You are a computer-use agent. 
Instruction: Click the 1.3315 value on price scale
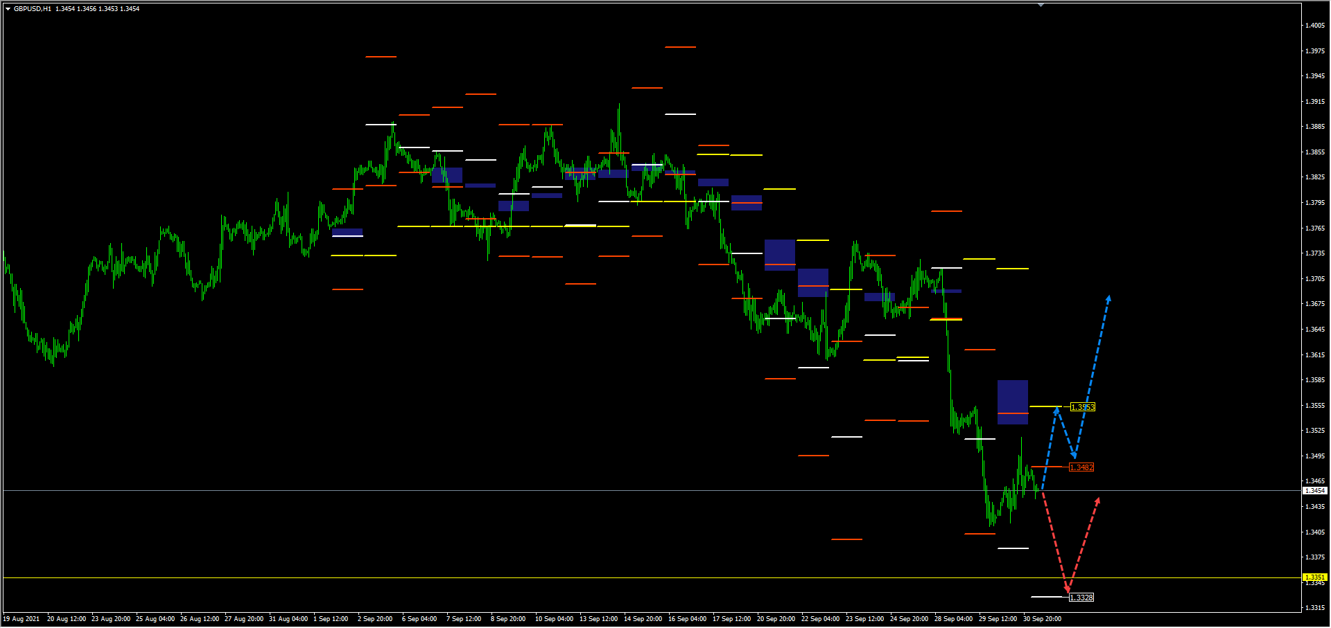(x=1314, y=608)
